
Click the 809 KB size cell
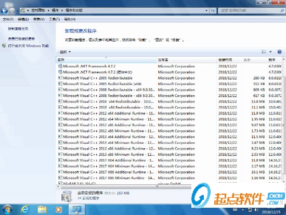click(259, 90)
